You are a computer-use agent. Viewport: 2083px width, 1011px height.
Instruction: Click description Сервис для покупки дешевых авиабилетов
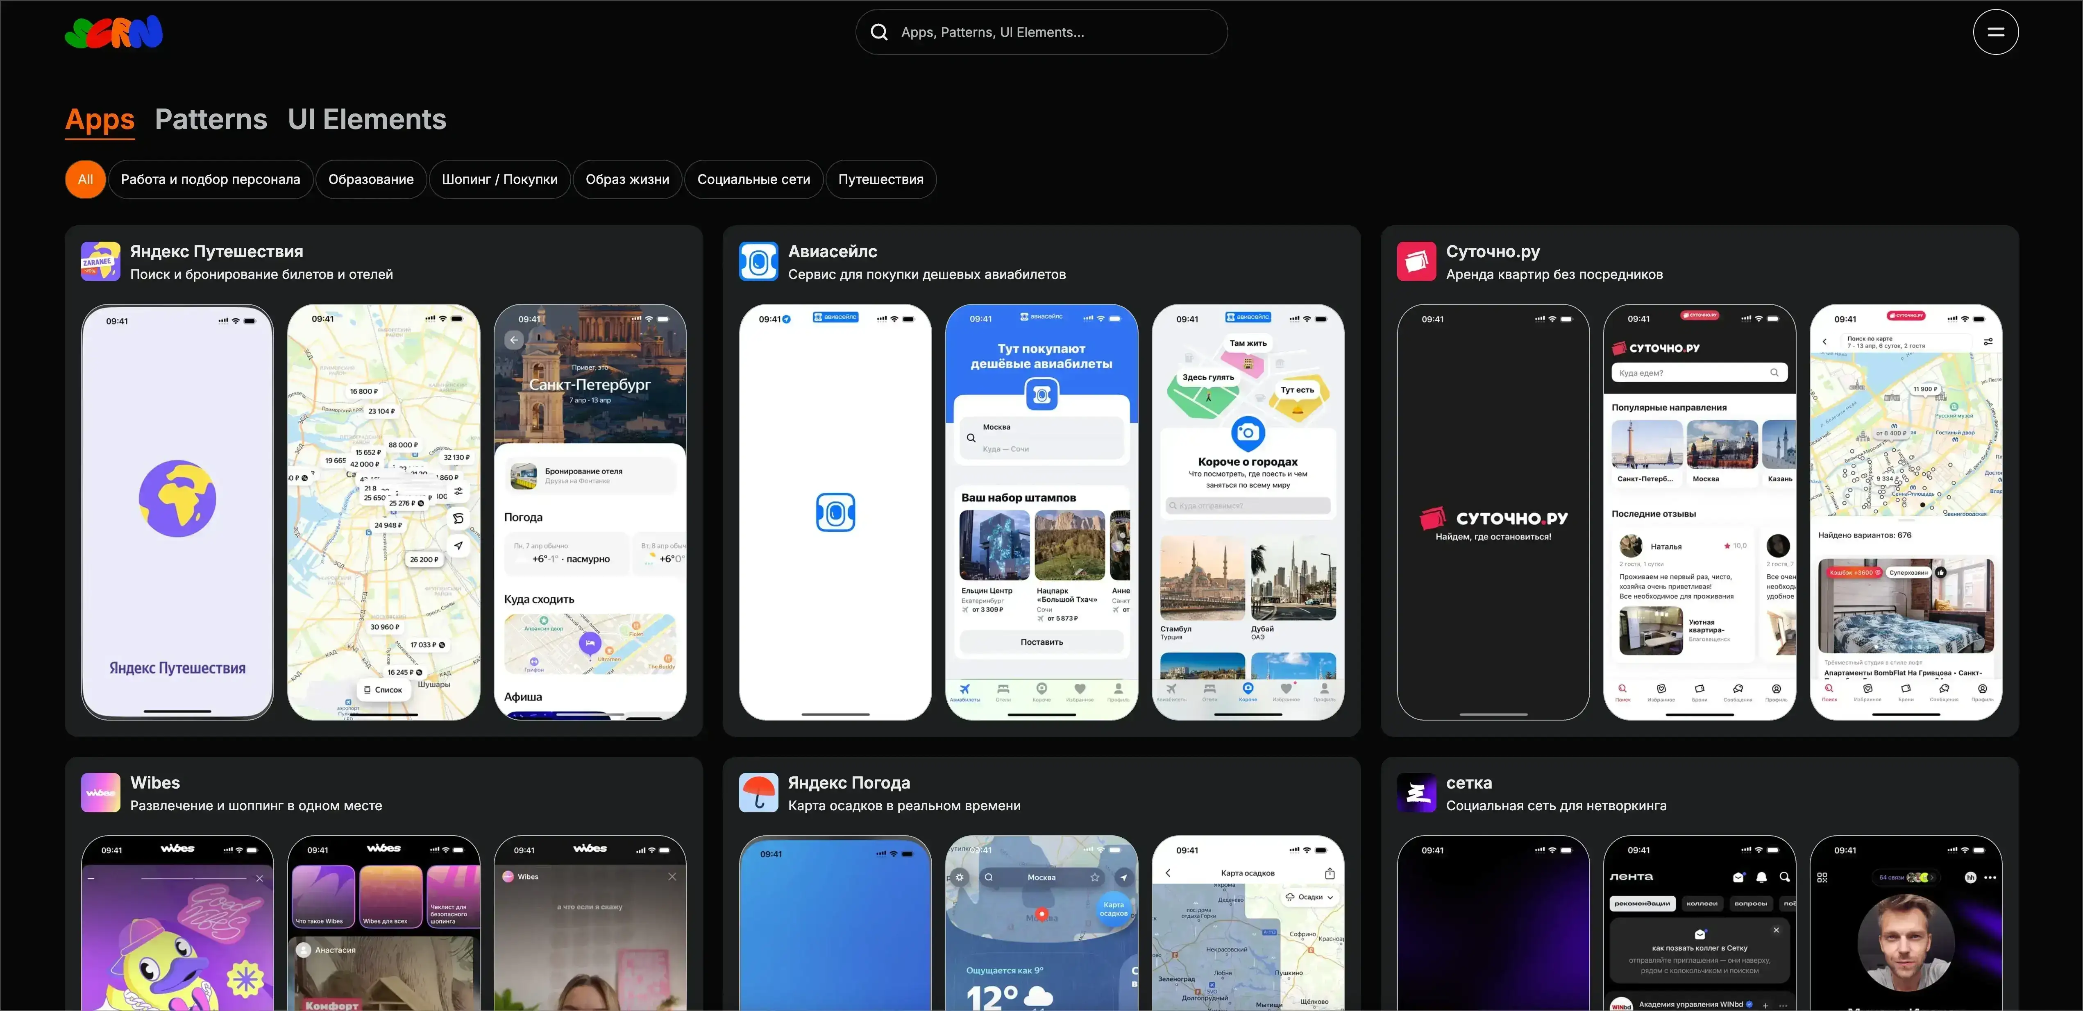click(x=927, y=275)
